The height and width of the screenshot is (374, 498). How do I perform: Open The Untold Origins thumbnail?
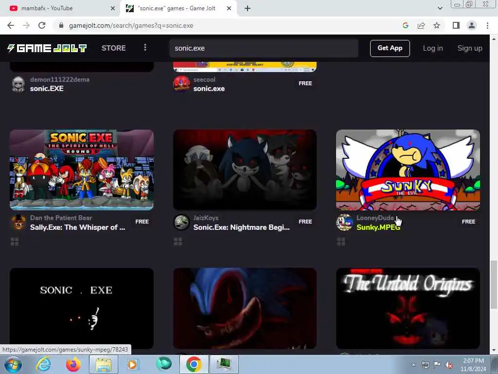[x=408, y=308]
